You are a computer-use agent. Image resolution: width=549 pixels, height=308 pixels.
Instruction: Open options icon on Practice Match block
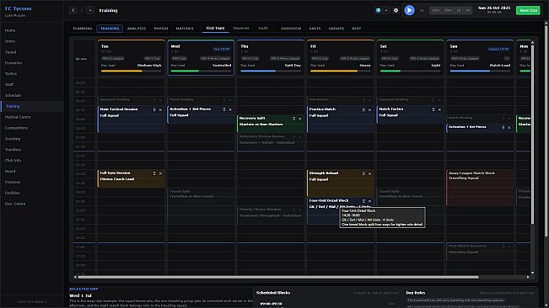coord(363,109)
